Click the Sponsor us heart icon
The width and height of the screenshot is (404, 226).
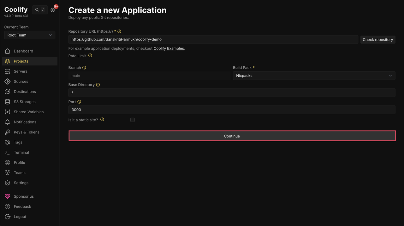tap(8, 196)
